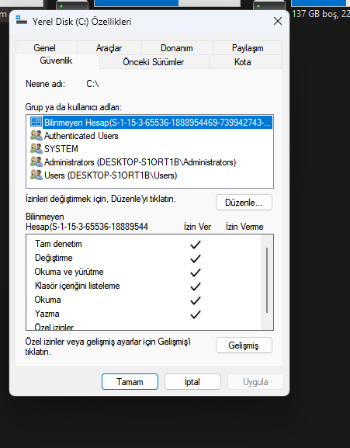
Task: Switch to the Kota tab
Action: (243, 61)
